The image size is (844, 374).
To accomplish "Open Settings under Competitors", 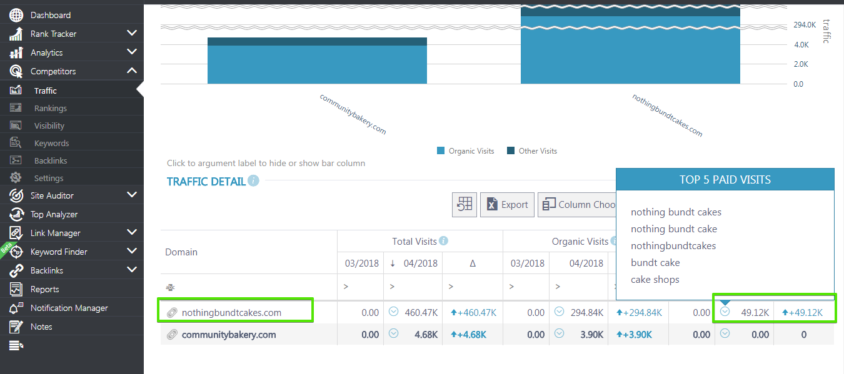I will tap(49, 178).
